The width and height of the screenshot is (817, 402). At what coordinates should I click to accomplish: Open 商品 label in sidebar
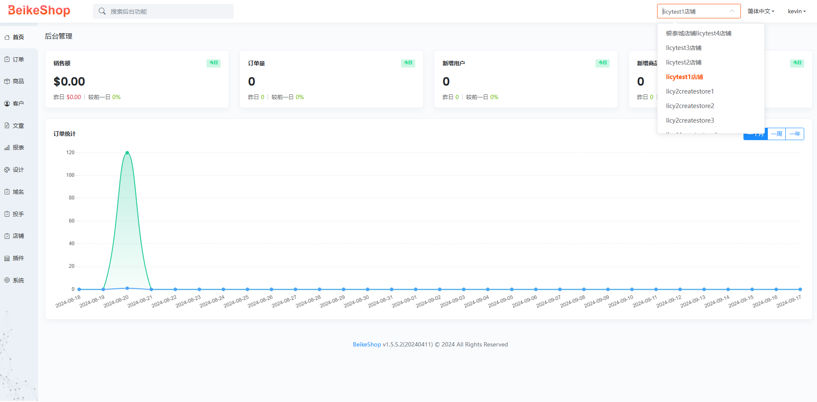[x=18, y=81]
